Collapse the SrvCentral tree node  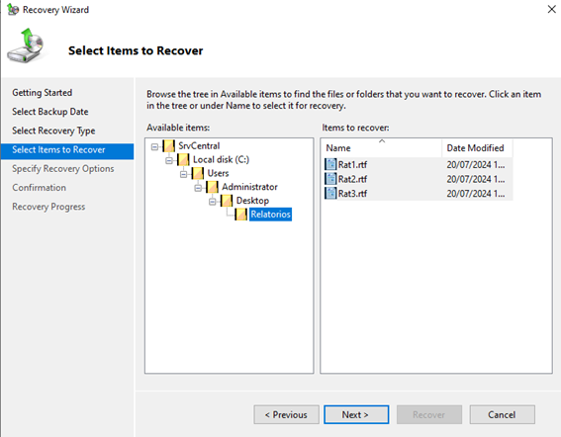[154, 146]
